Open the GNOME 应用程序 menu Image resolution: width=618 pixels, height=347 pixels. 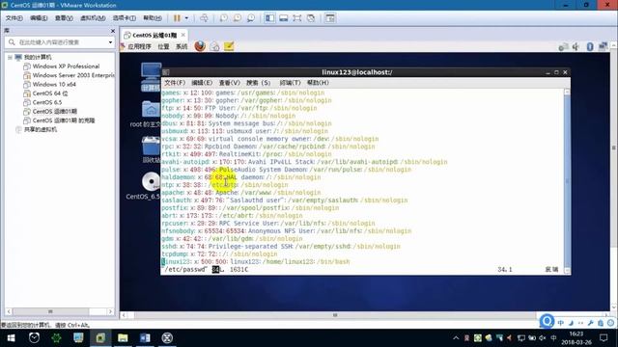click(139, 47)
